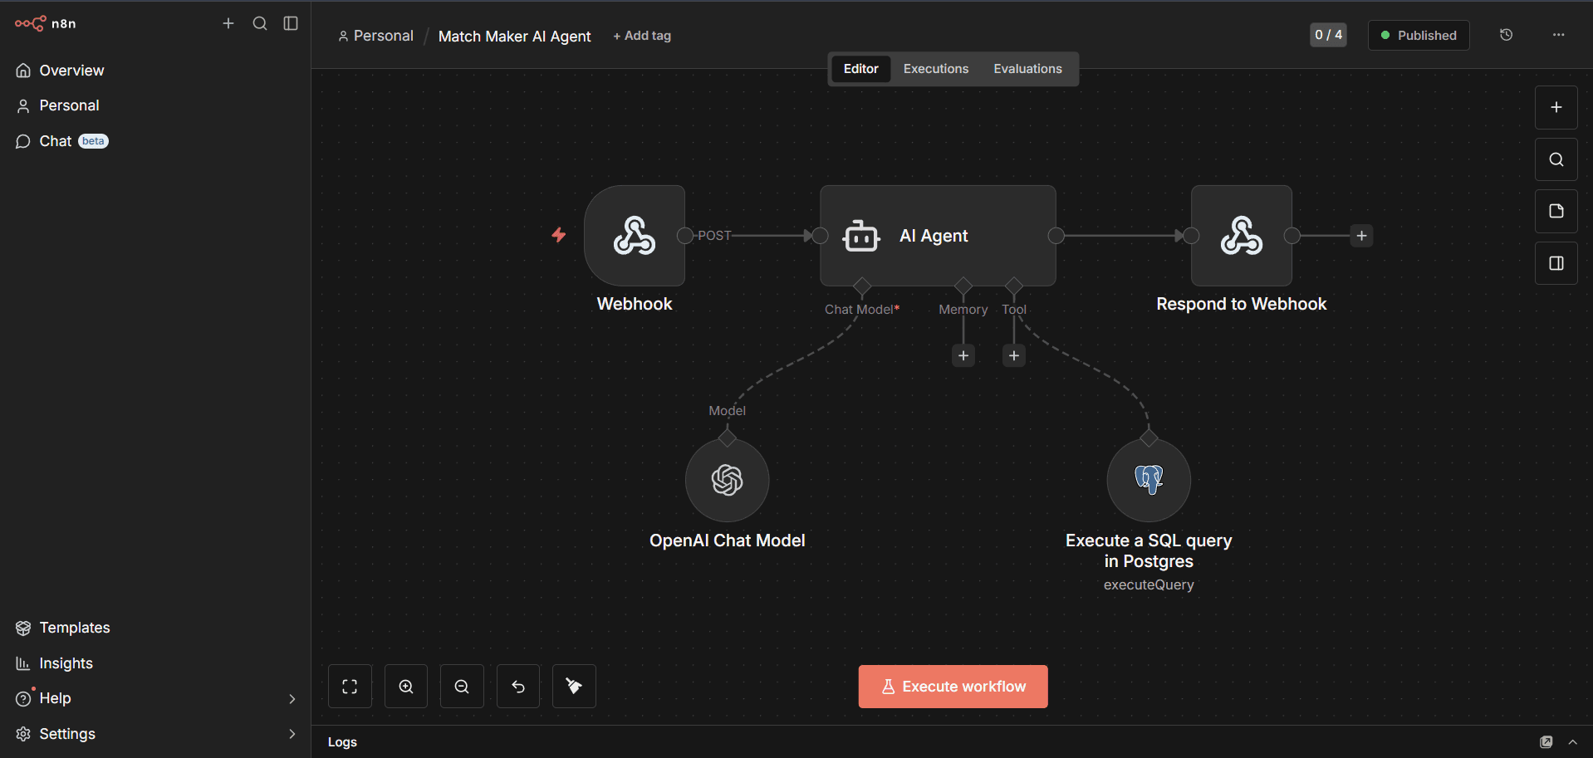Open the workflow options three-dot menu
Viewport: 1593px width, 758px height.
pyautogui.click(x=1559, y=35)
